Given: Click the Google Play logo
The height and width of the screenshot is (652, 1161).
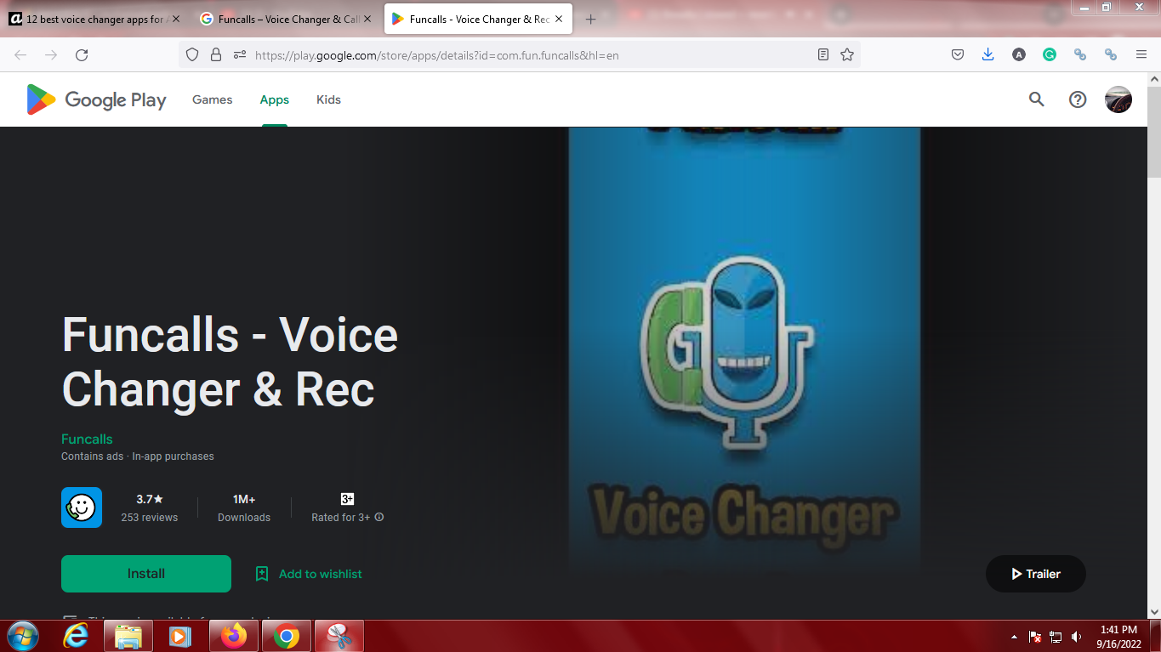Looking at the screenshot, I should (96, 99).
